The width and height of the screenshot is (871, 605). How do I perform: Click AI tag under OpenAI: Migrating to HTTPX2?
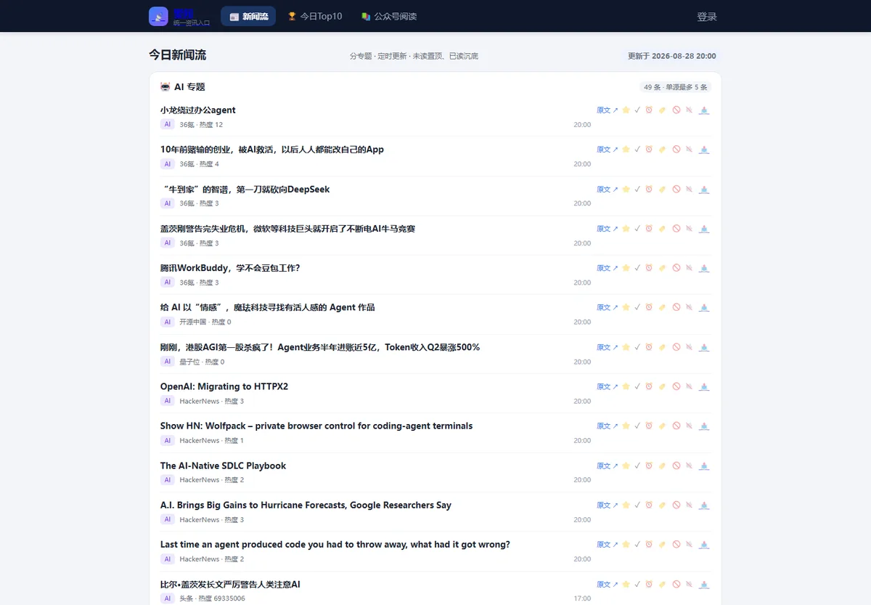tap(168, 401)
